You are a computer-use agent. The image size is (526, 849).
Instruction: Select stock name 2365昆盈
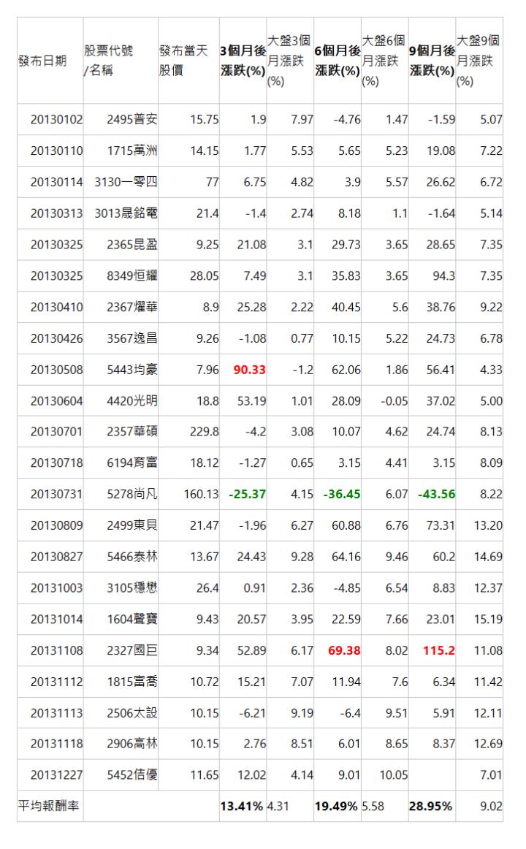pyautogui.click(x=132, y=245)
